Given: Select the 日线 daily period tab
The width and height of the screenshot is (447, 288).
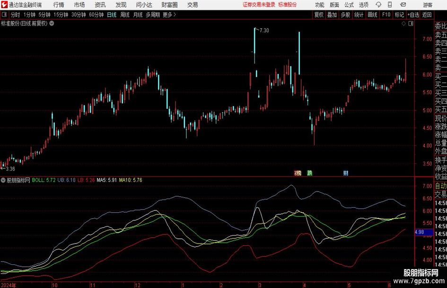Looking at the screenshot, I should (x=112, y=15).
